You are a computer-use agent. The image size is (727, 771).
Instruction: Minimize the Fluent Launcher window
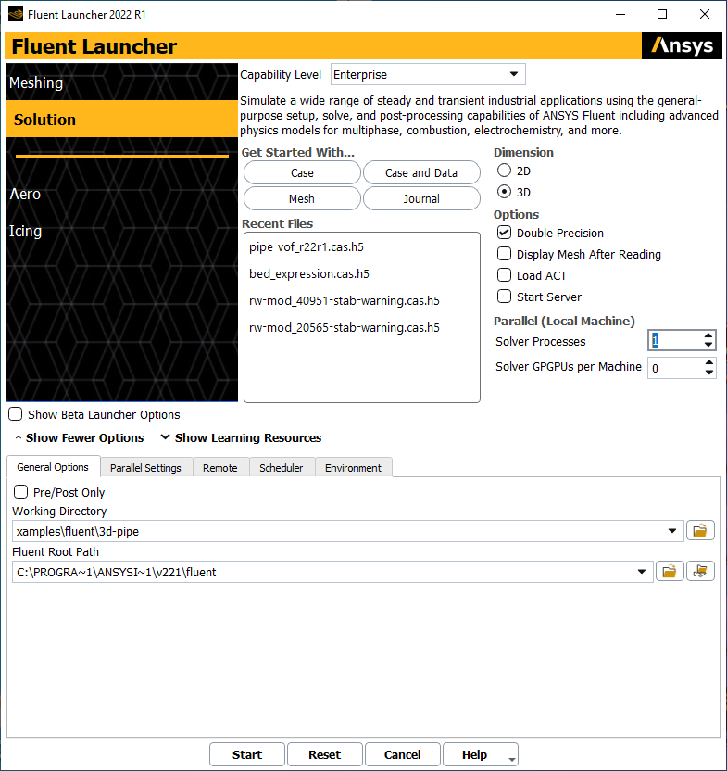620,14
